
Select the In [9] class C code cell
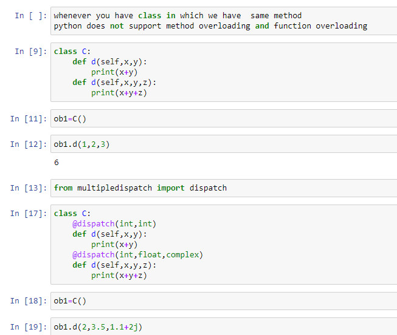224,72
